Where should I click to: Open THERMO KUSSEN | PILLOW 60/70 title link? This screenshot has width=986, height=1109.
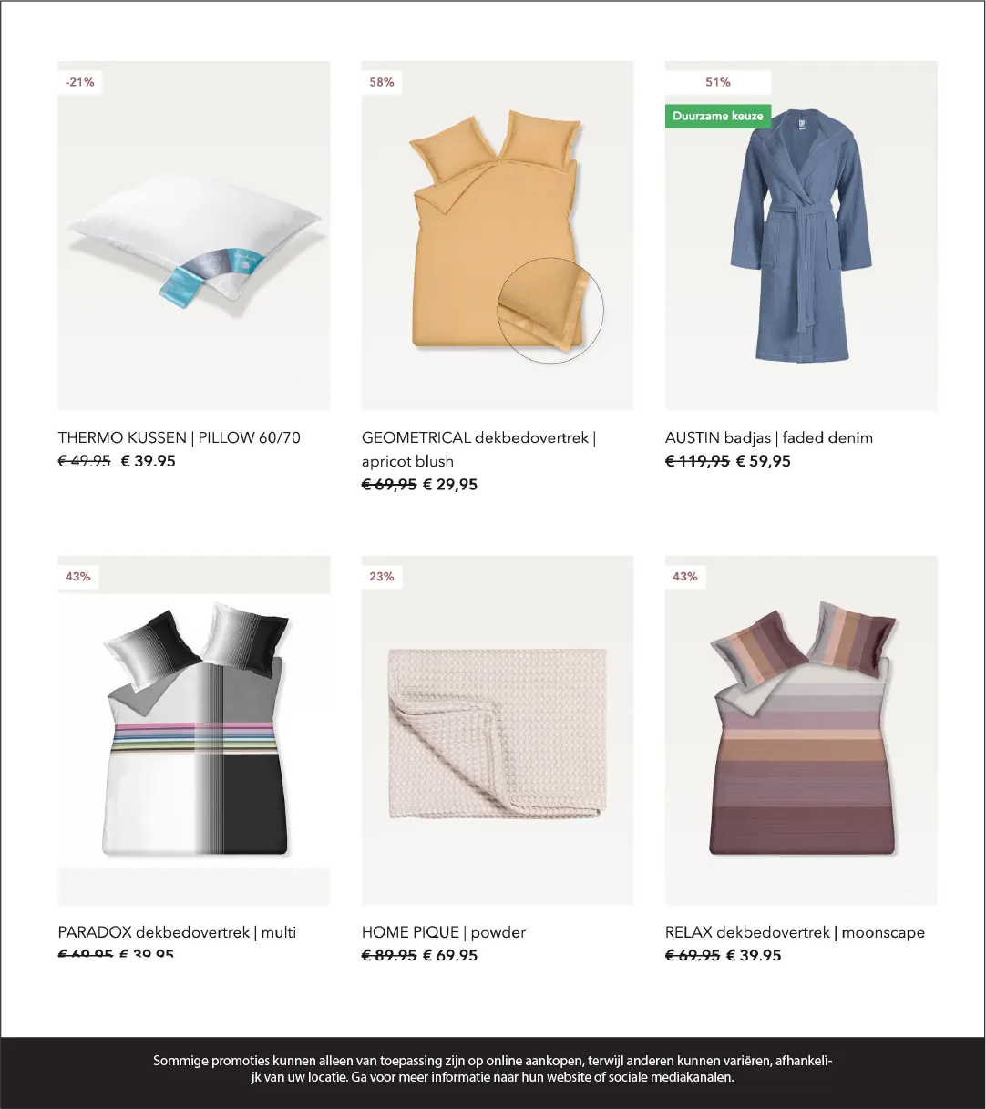click(x=180, y=437)
